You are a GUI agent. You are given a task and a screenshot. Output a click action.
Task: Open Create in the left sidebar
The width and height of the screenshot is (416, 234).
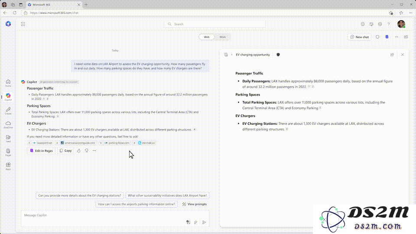[x=8, y=111]
